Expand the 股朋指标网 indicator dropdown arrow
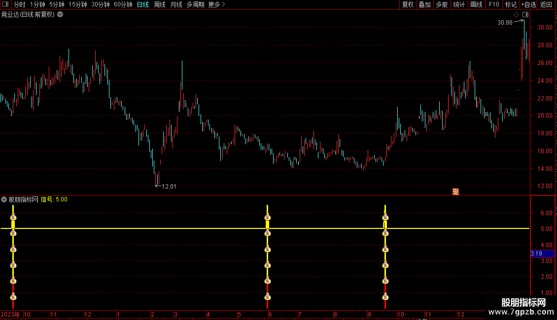This screenshot has height=320, width=557. (x=4, y=199)
